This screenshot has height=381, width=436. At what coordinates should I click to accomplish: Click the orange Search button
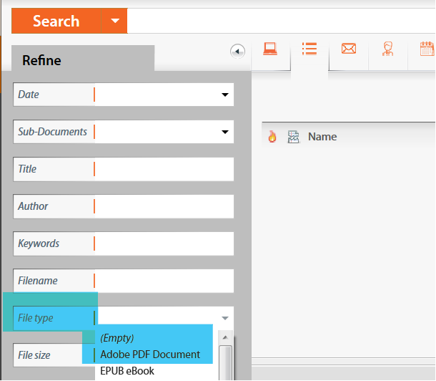[56, 21]
